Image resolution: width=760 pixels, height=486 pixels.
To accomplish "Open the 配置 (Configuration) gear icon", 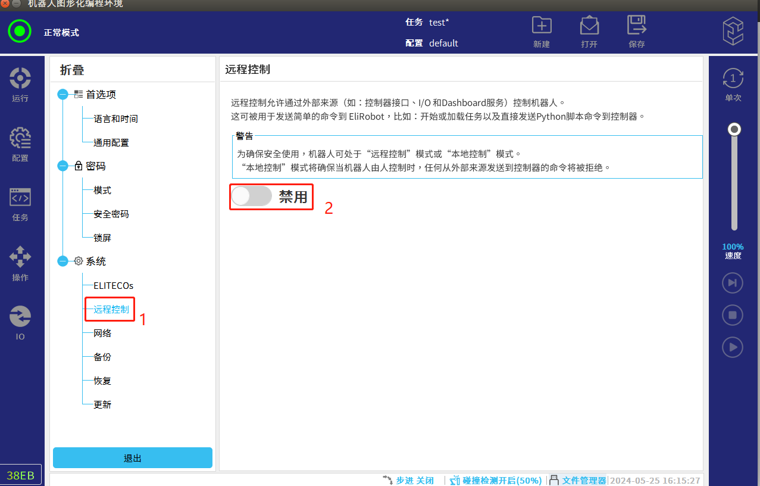I will click(x=20, y=144).
